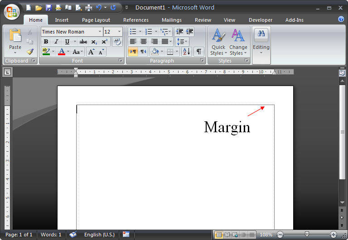The image size is (348, 240).
Task: Align text to the left
Action: (x=133, y=42)
